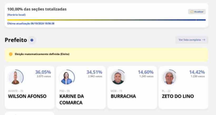216x115 pixels.
Task: Click the refresh icon inside Atualizar
Action: tap(192, 12)
